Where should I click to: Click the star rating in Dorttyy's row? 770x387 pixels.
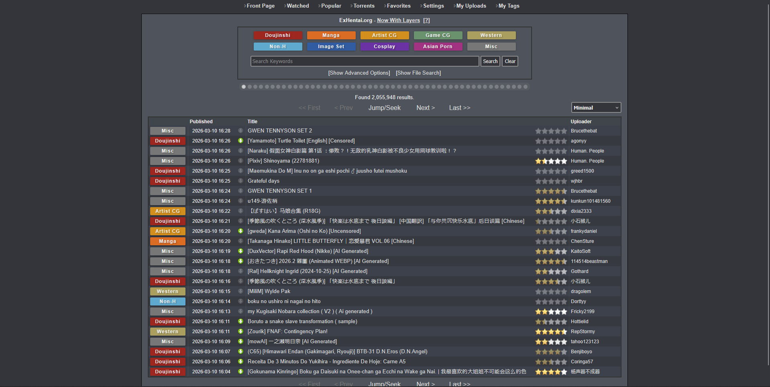[551, 301]
